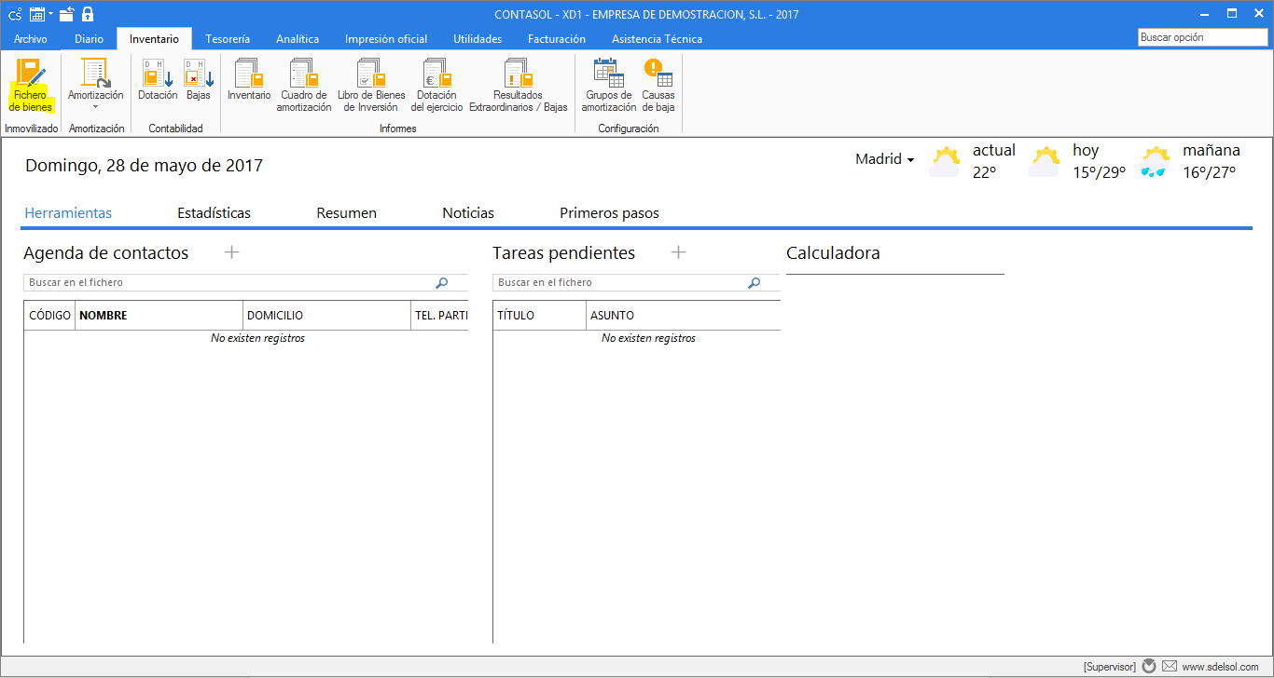
Task: Click the date "Domingo, 28 de mayo de 2017"
Action: pyautogui.click(x=145, y=166)
